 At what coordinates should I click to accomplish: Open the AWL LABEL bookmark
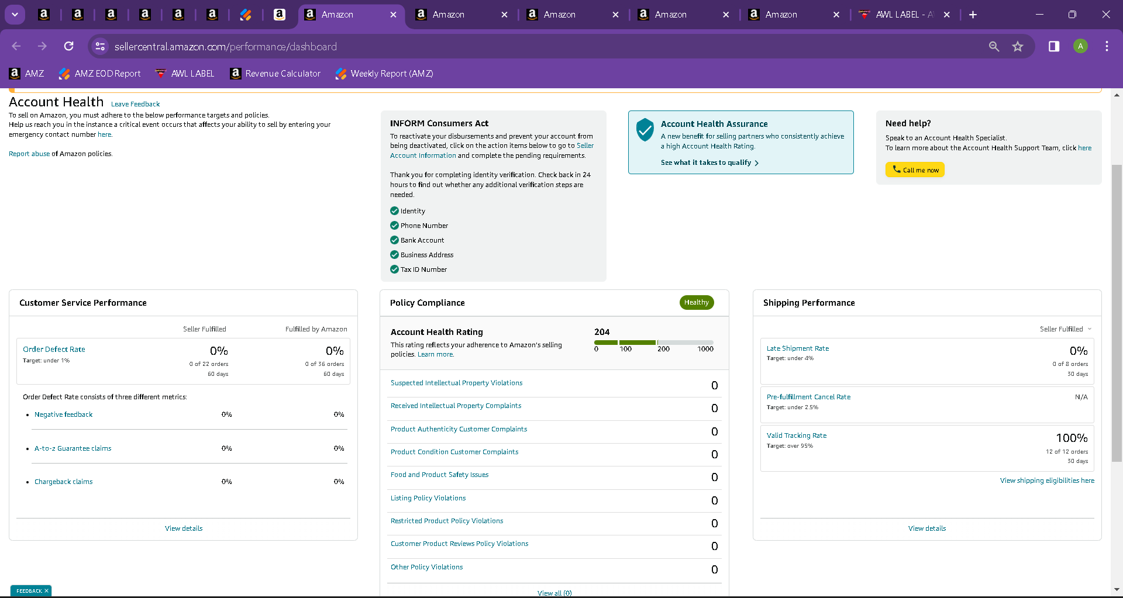pos(185,74)
